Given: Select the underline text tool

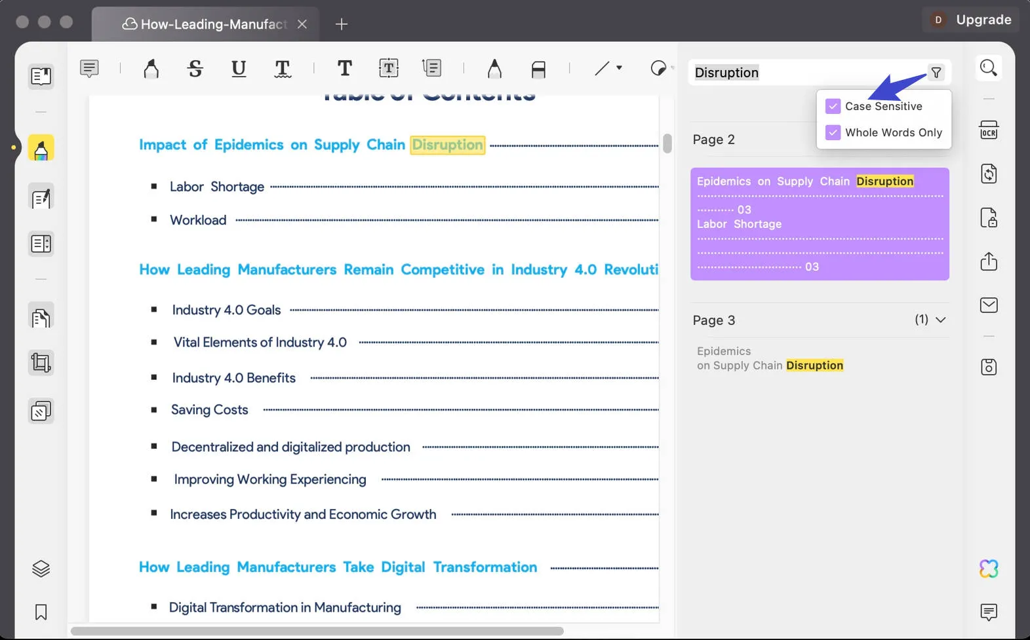Looking at the screenshot, I should click(239, 69).
